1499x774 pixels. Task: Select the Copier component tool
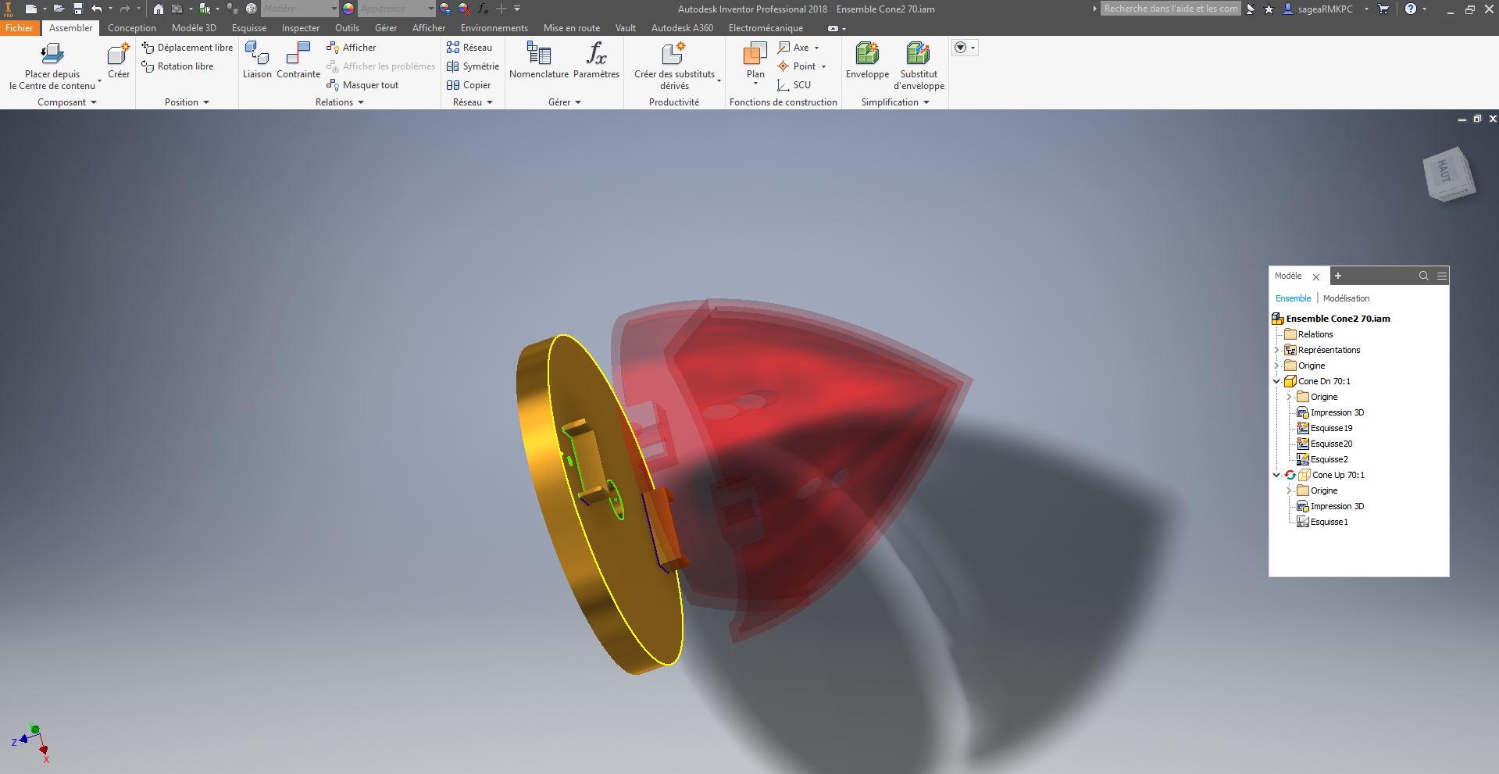[x=468, y=85]
